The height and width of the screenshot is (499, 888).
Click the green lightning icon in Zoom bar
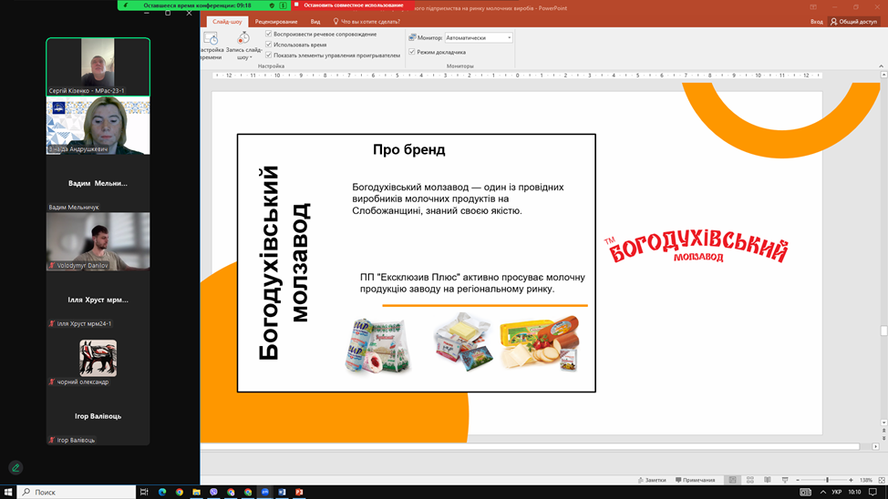(x=126, y=5)
